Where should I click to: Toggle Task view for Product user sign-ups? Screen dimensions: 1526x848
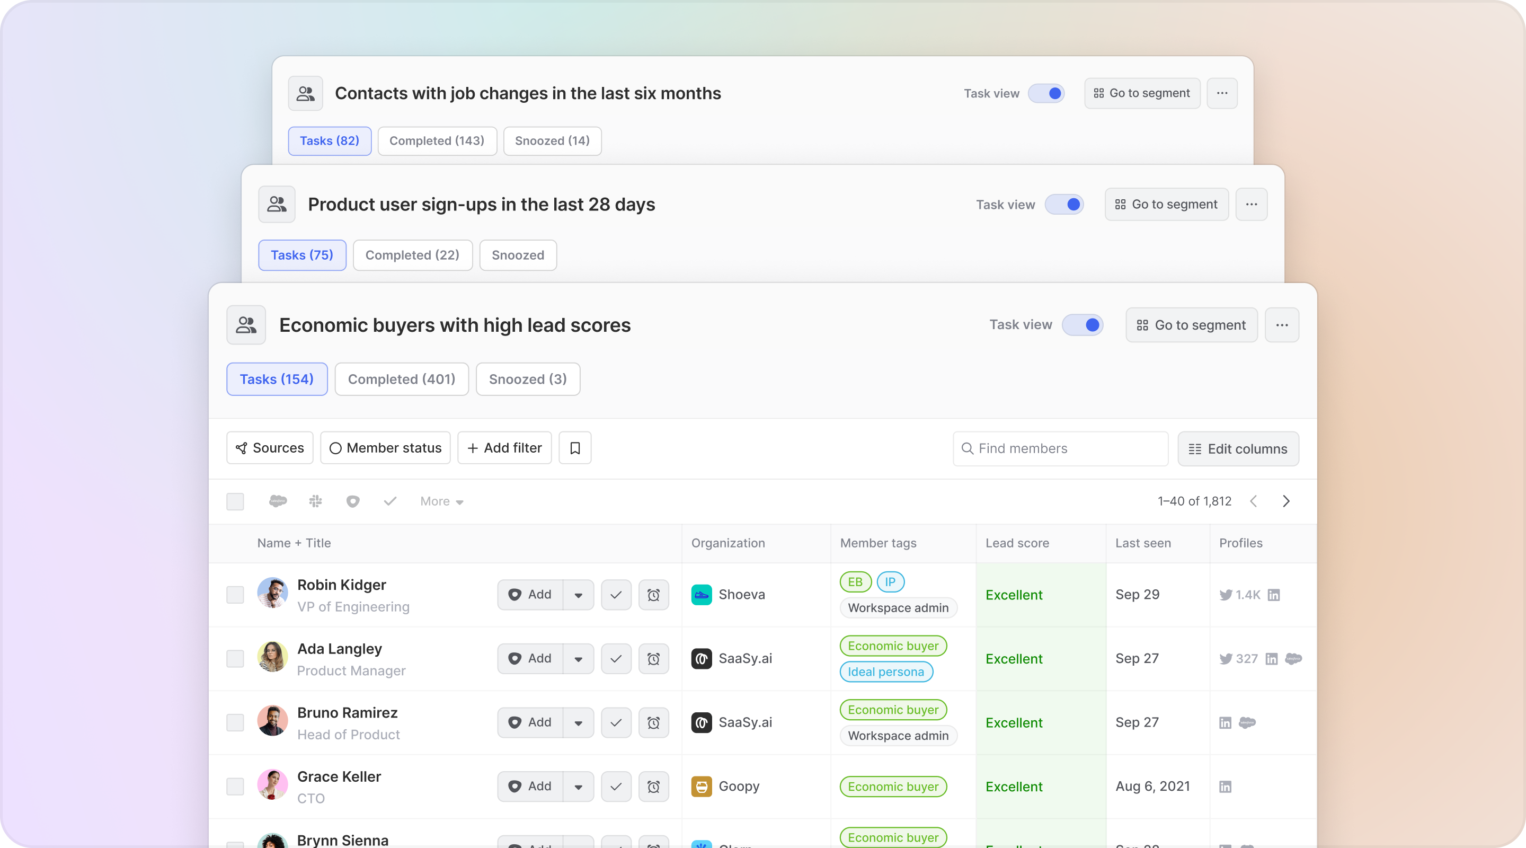(x=1064, y=205)
